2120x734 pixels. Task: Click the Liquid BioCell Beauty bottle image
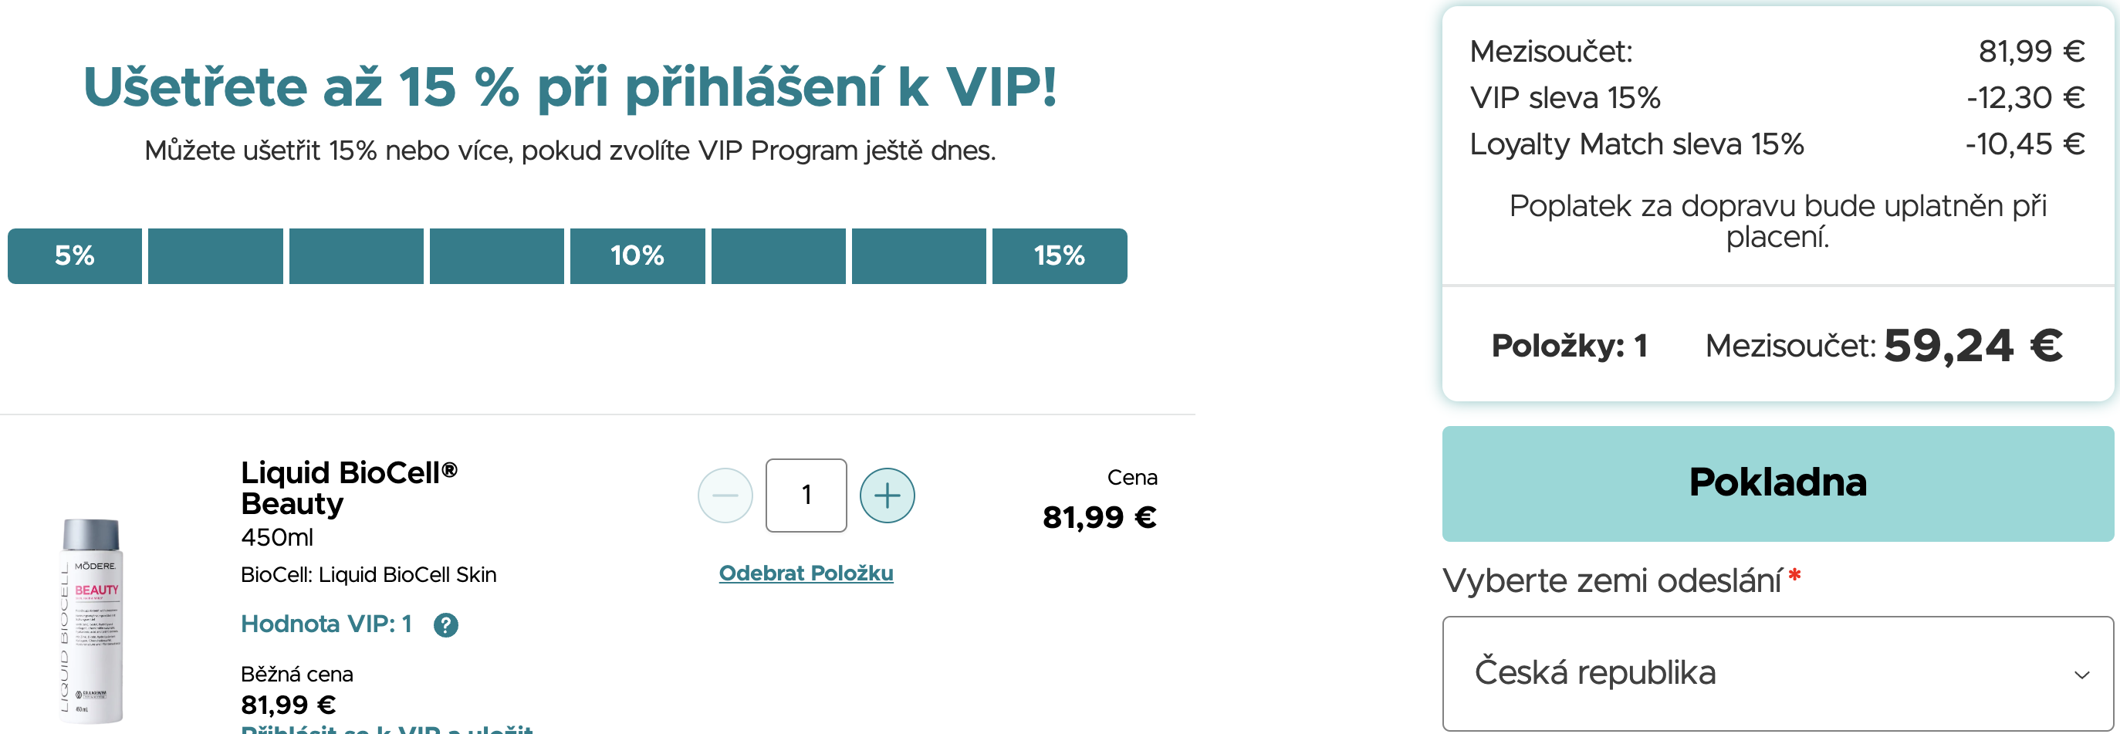pyautogui.click(x=91, y=621)
